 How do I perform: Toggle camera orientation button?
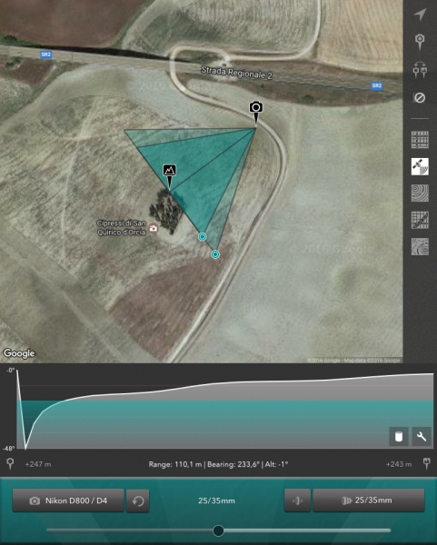[297, 500]
